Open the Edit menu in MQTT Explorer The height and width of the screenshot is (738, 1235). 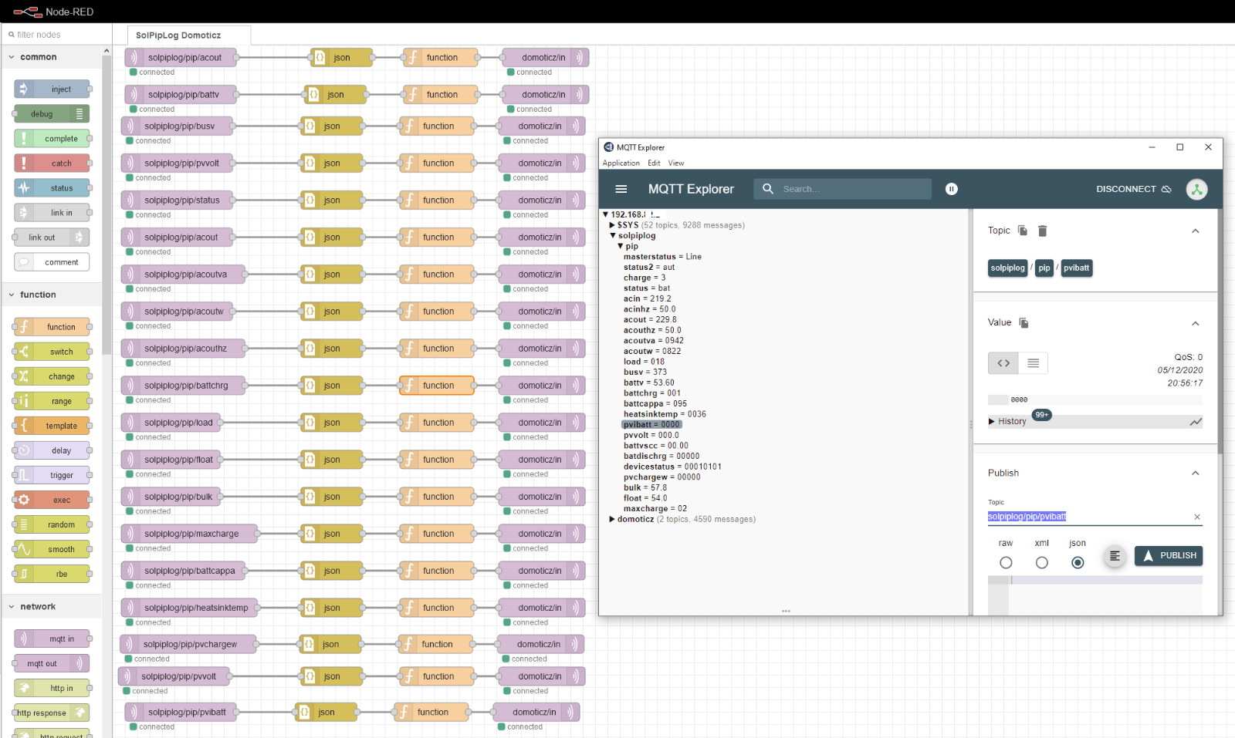pos(654,163)
